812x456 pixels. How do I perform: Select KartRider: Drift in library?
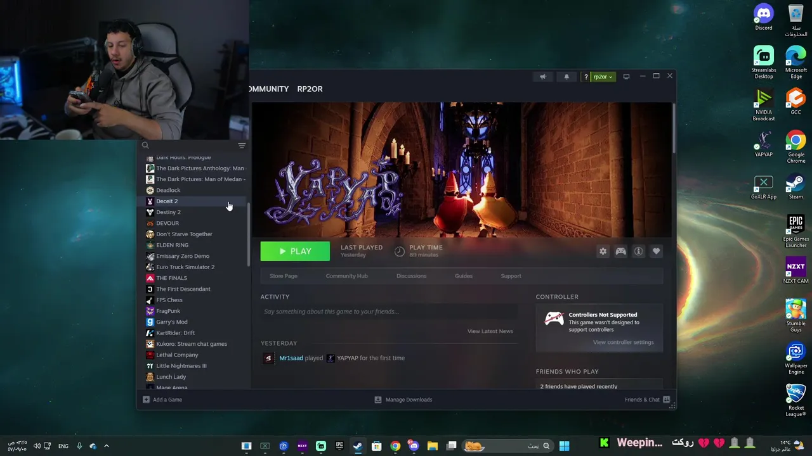click(193, 333)
